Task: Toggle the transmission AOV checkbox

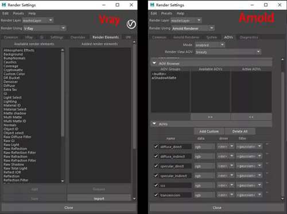Action: [156, 195]
